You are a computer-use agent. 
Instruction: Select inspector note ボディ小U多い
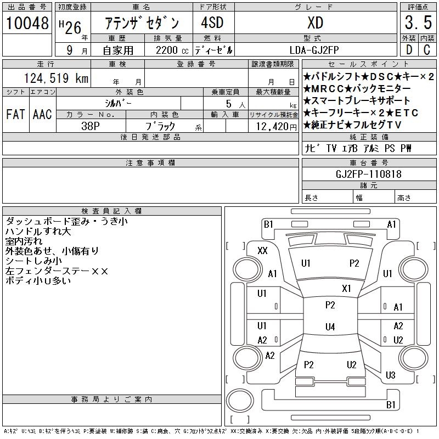click(38, 281)
